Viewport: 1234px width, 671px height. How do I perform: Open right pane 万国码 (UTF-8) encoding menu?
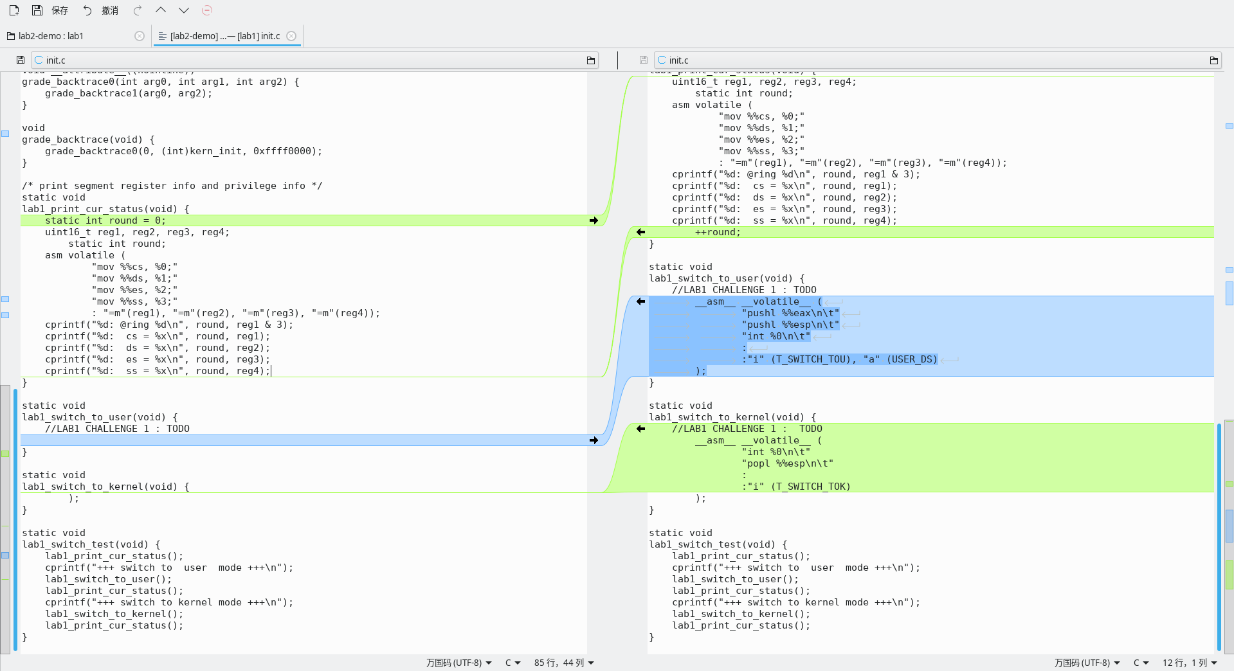point(1087,663)
